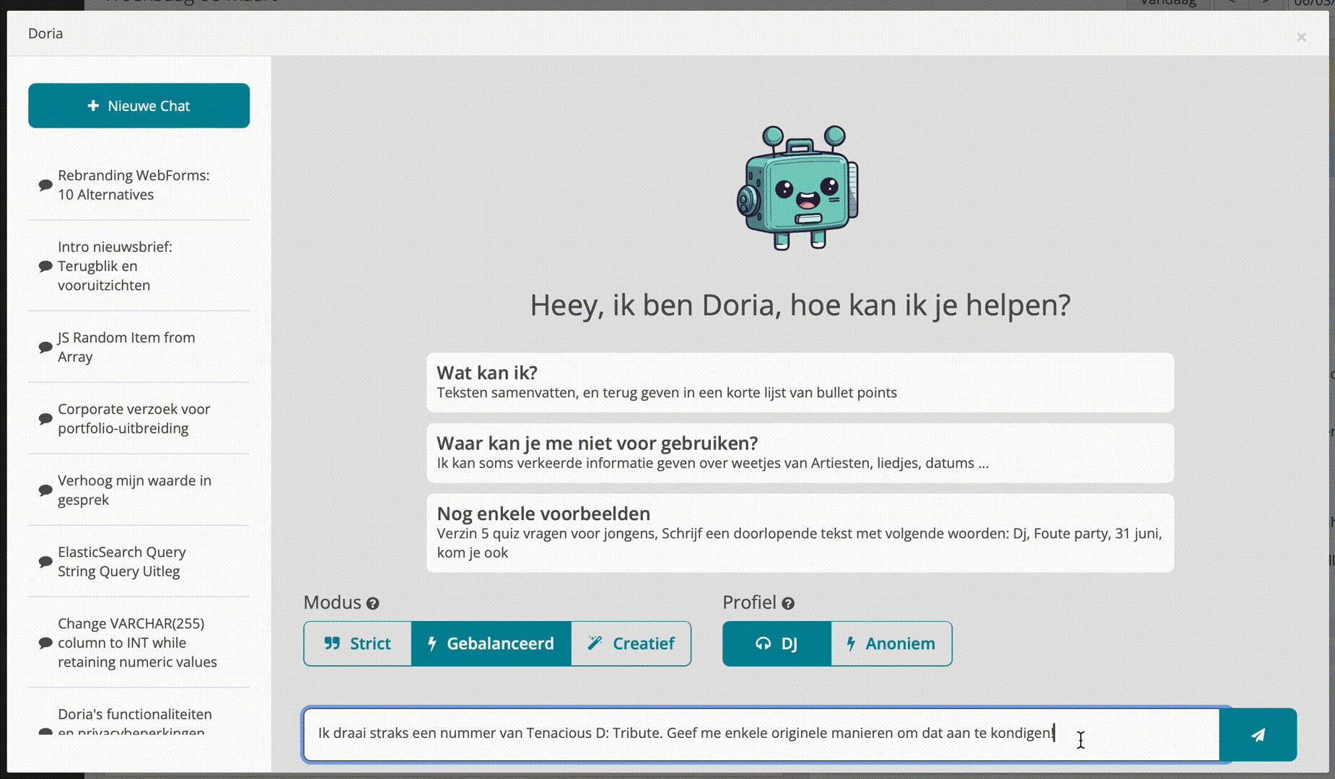Open chat Rebranding WebForms: 10 Alternatives
Screen dimensions: 1335x779
pyautogui.click(x=139, y=185)
